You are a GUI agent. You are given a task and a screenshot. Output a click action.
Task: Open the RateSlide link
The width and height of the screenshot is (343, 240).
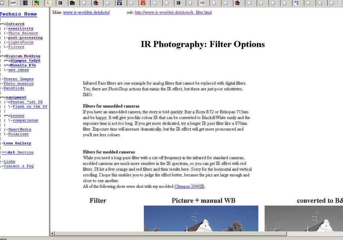(14, 88)
